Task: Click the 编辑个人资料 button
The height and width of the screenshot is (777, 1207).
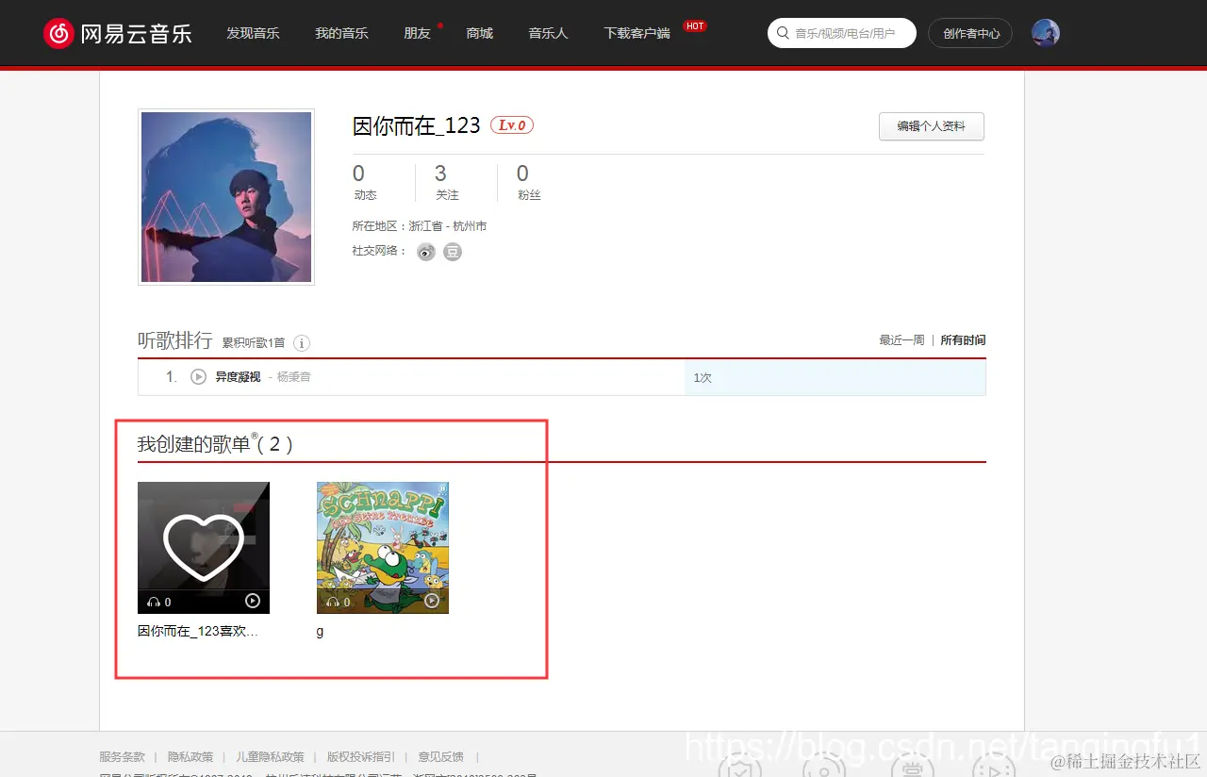Action: pyautogui.click(x=932, y=126)
